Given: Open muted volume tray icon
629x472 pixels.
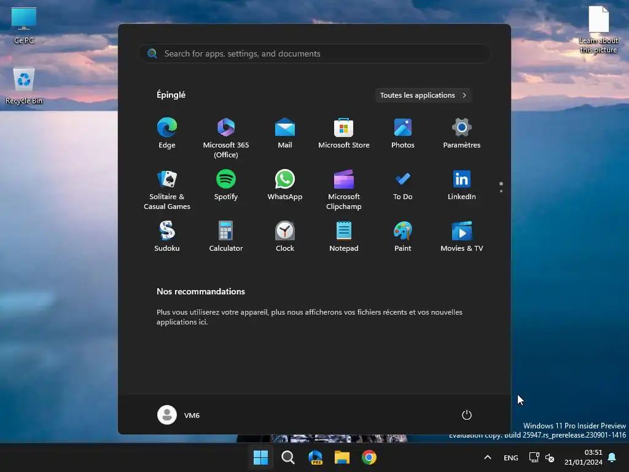Looking at the screenshot, I should (550, 457).
